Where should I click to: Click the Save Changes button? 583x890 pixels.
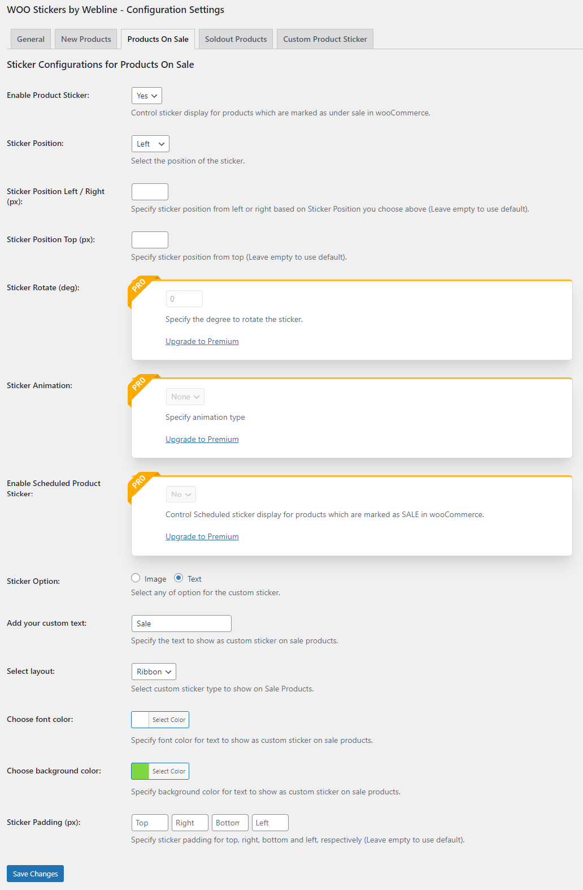(x=35, y=874)
